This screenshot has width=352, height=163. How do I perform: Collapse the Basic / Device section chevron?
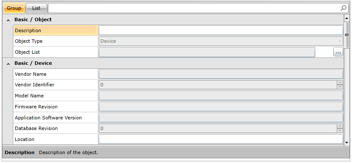coord(8,64)
